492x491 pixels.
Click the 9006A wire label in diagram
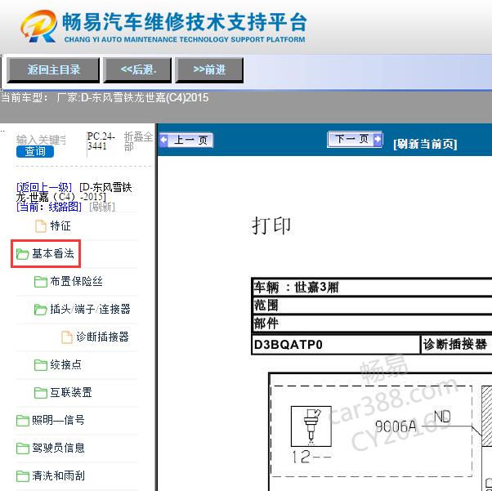396,426
